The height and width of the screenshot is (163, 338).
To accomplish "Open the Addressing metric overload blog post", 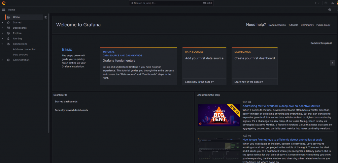I will [281, 106].
